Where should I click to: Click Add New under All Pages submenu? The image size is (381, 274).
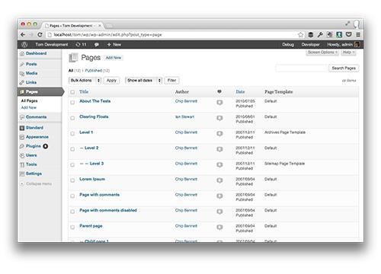29,107
